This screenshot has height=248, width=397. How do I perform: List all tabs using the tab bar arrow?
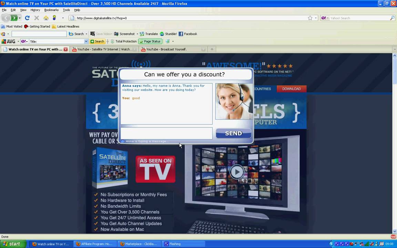[395, 49]
